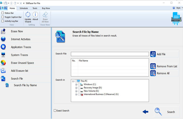The height and width of the screenshot is (119, 183).
Task: Open the dropdown arrow next to the help icon
Action: tap(18, 3)
